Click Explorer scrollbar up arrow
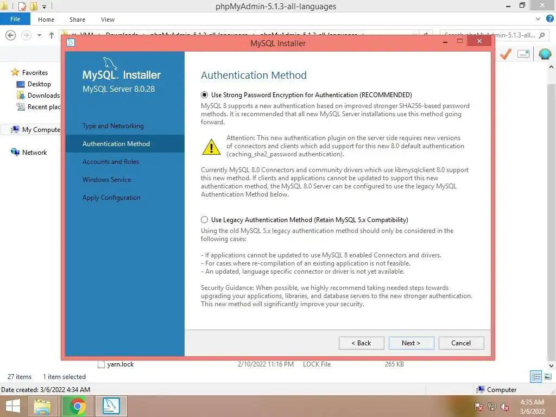This screenshot has width=556, height=417. (x=552, y=67)
